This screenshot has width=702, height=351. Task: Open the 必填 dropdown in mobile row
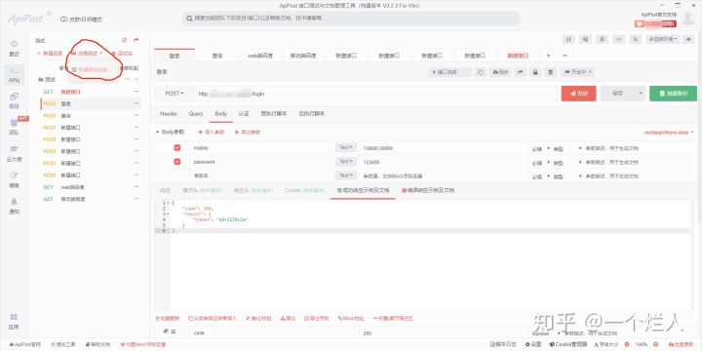point(541,148)
